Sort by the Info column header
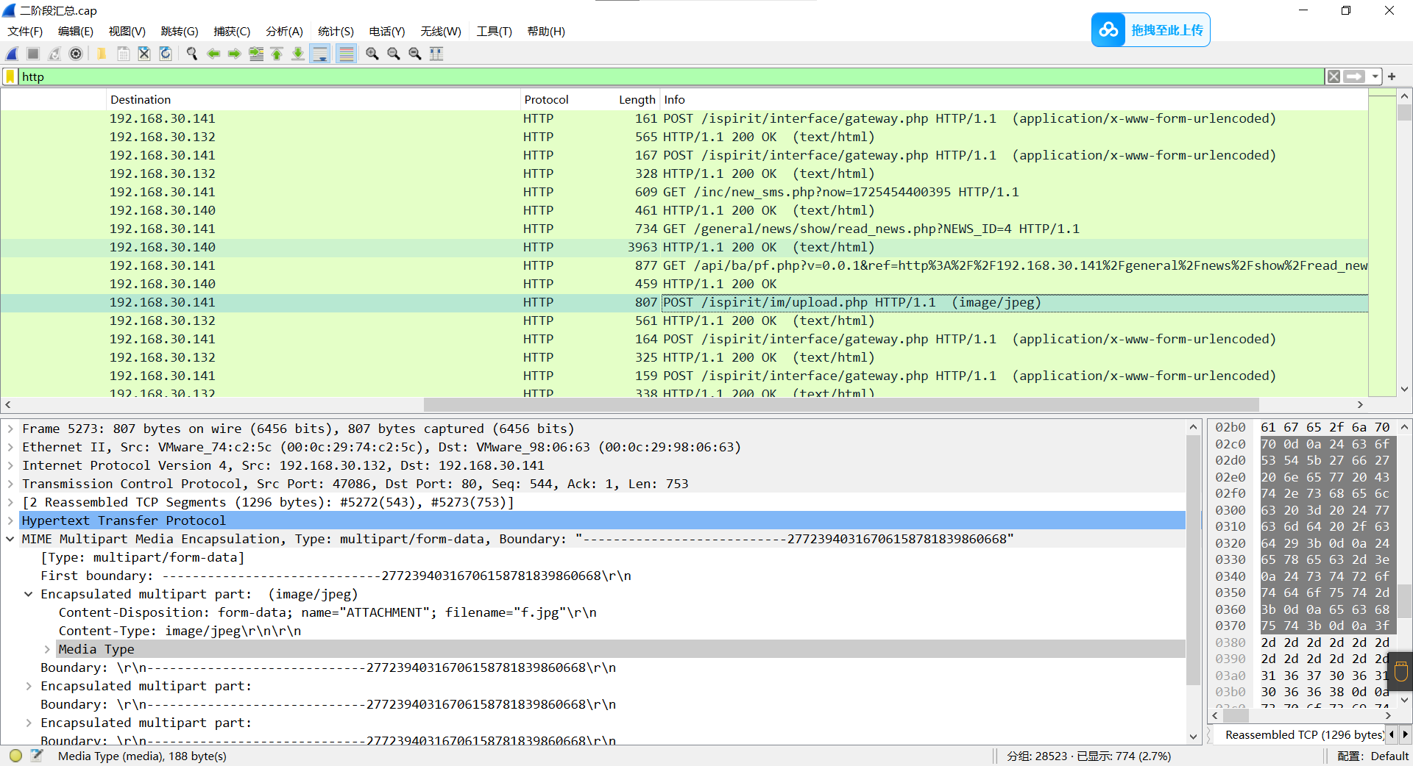 point(1014,99)
